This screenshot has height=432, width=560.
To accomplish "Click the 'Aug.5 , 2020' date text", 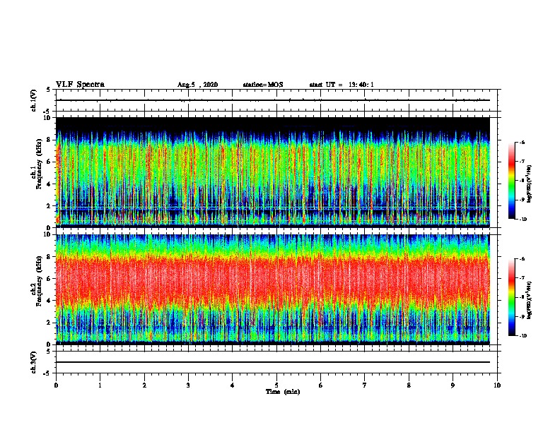I will pos(197,85).
